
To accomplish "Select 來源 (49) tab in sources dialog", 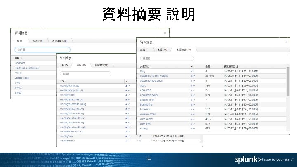I will [81, 65].
